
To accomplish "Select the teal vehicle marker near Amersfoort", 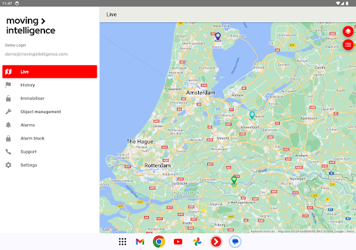I will [x=252, y=115].
